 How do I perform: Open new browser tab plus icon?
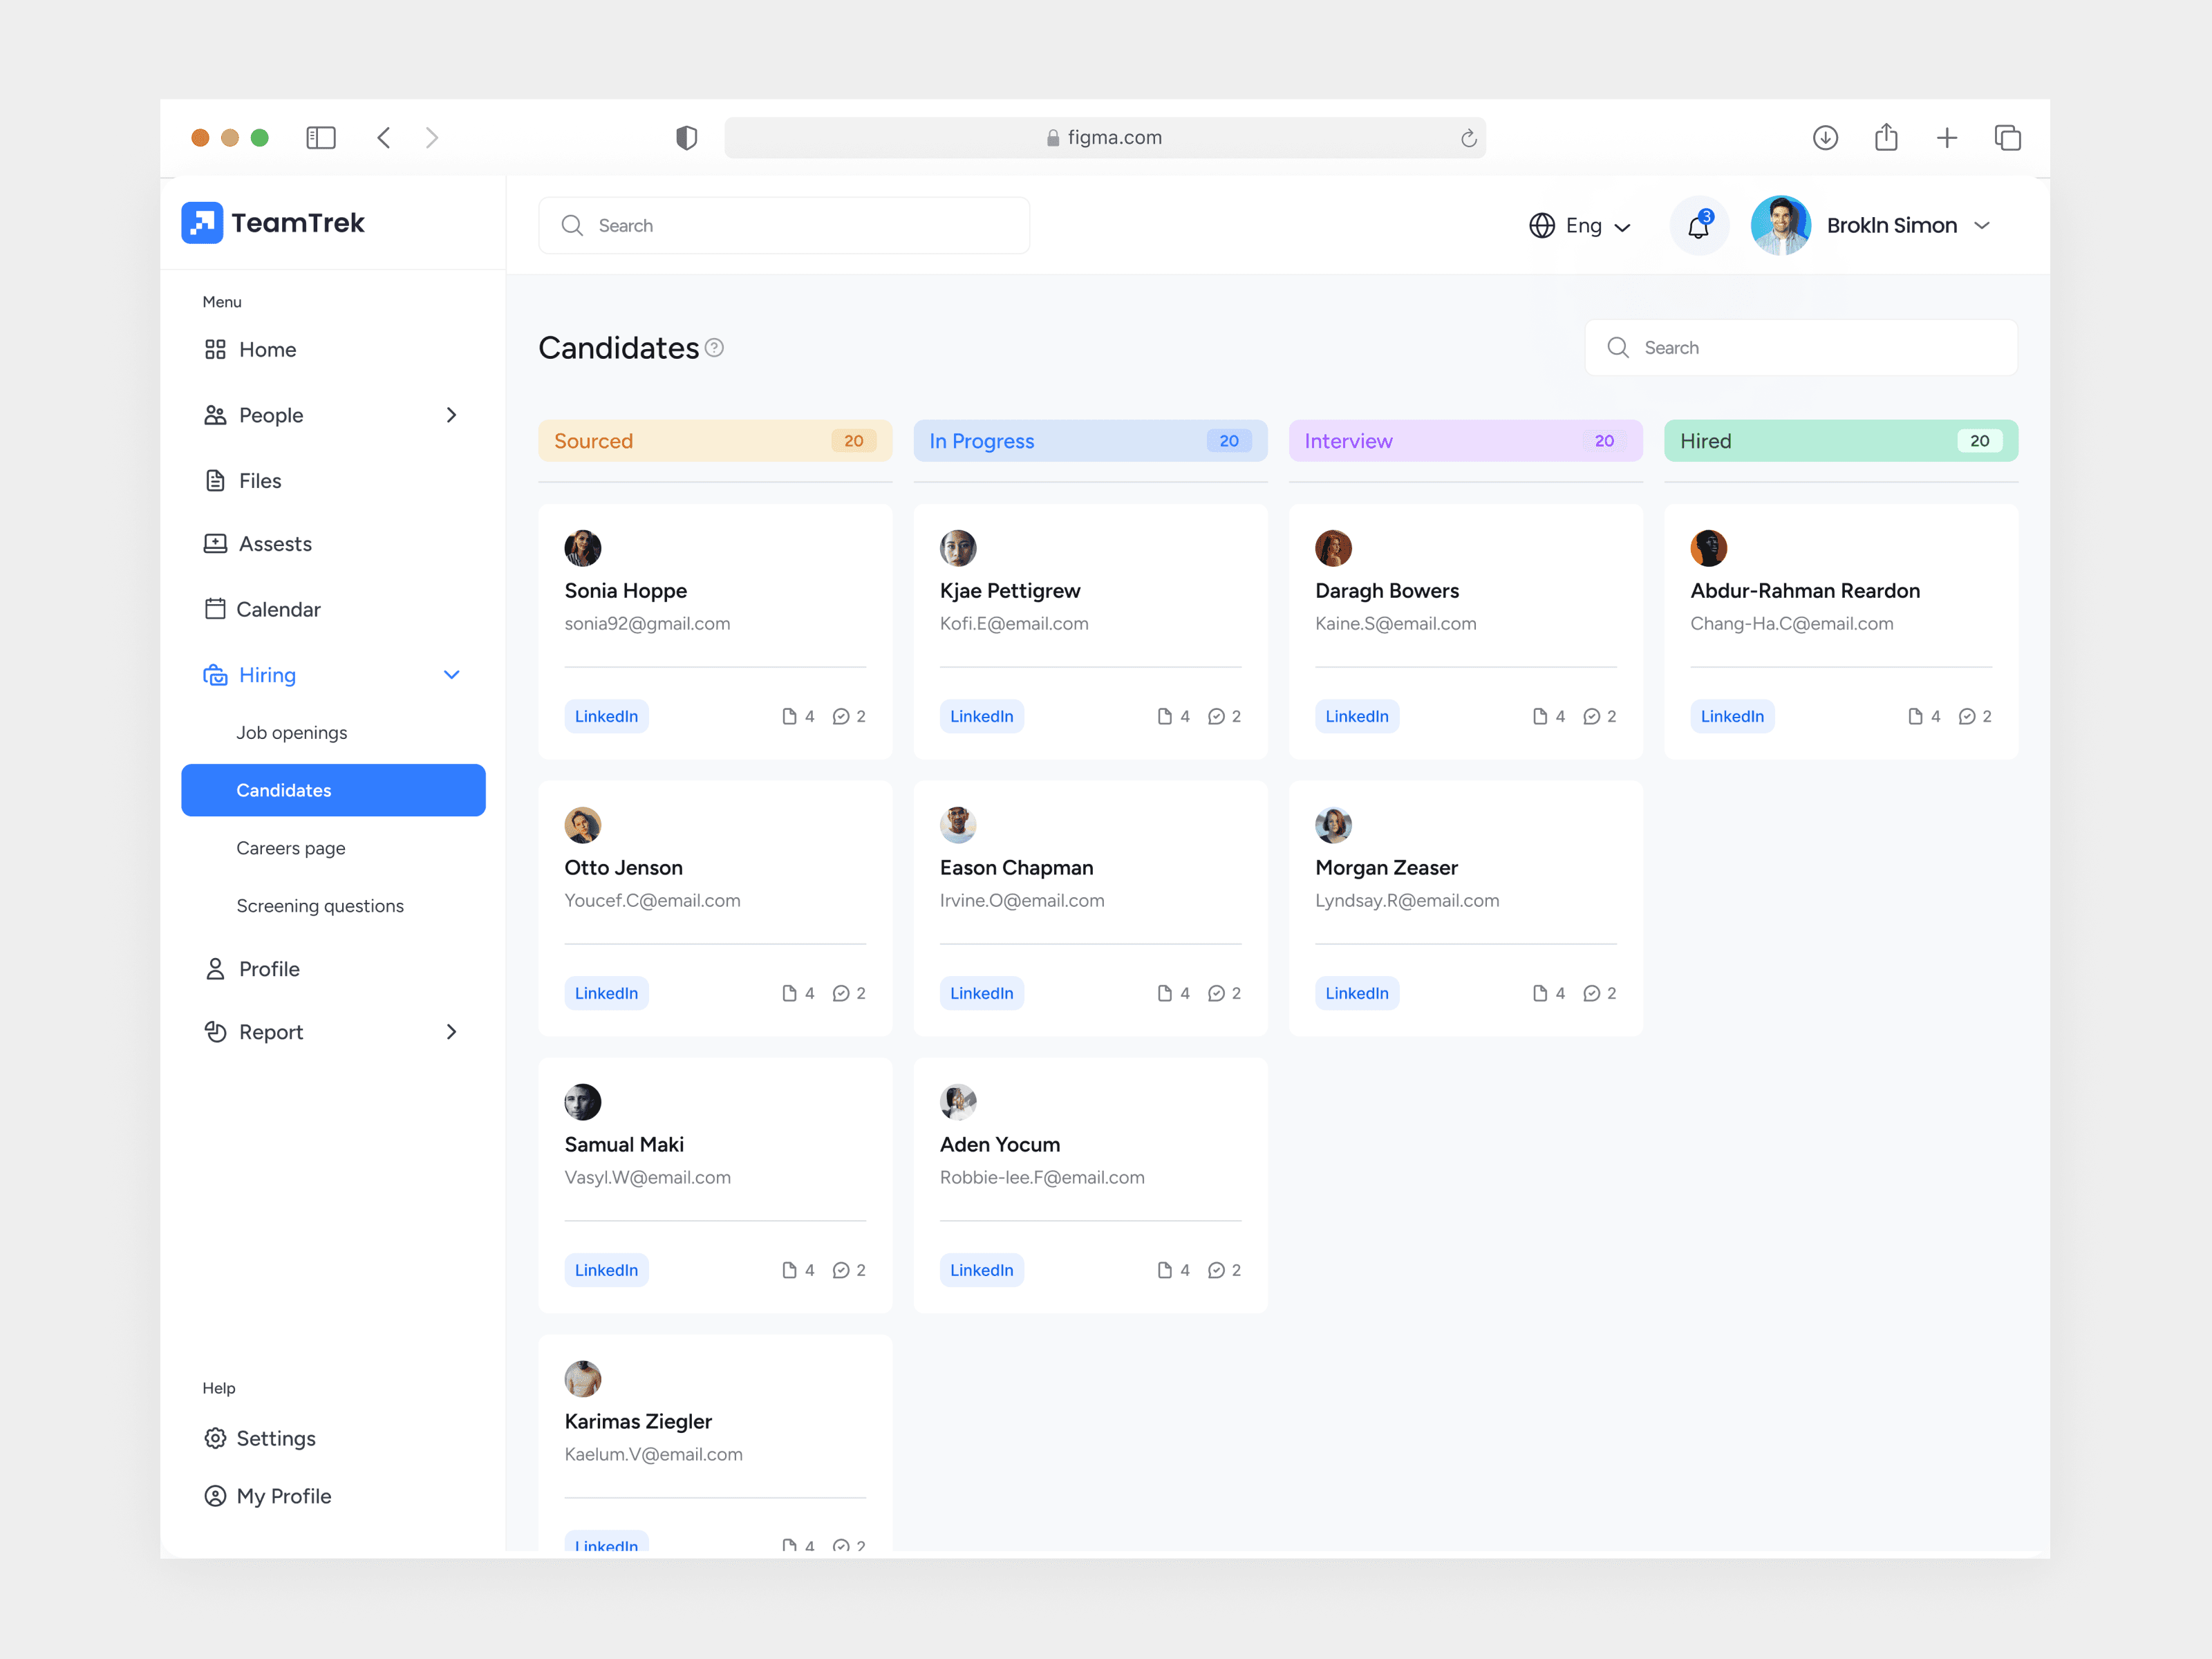coord(1946,137)
